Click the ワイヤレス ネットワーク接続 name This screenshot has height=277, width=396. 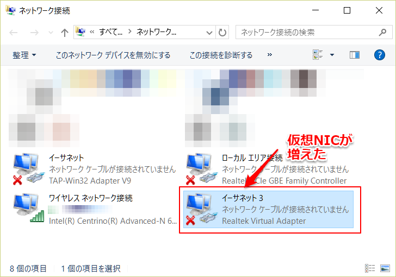pos(91,198)
